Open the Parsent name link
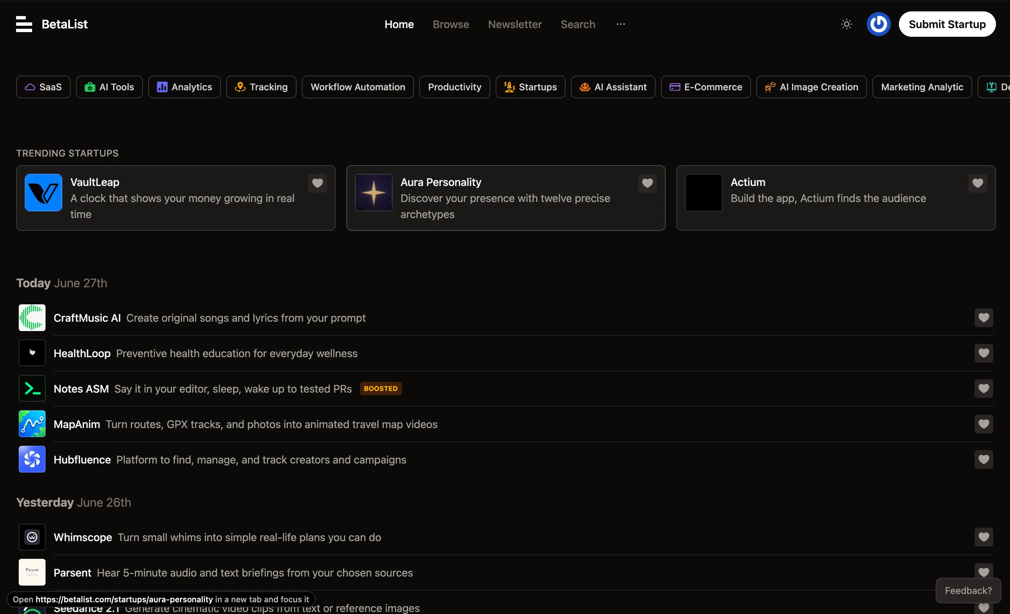The width and height of the screenshot is (1010, 614). tap(73, 573)
